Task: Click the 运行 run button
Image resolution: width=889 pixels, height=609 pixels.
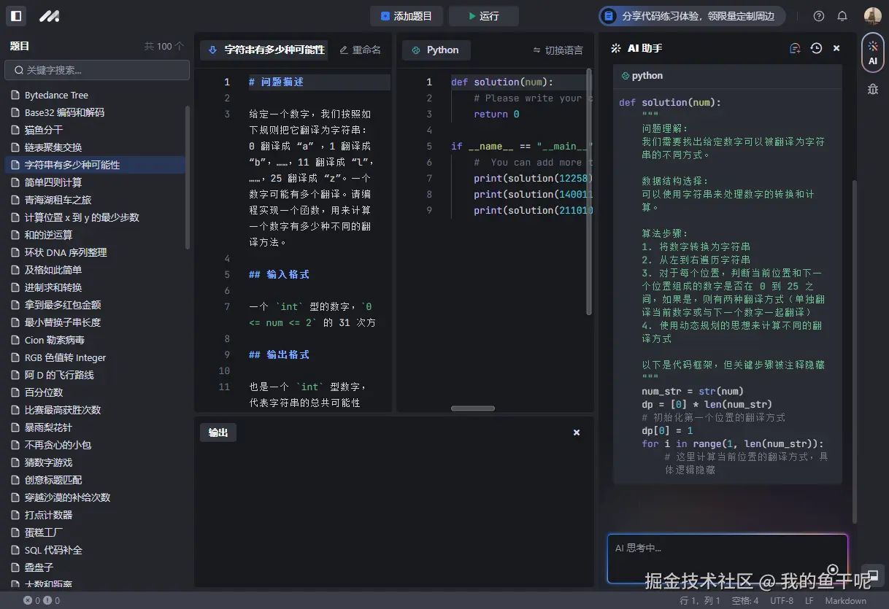Action: (483, 15)
